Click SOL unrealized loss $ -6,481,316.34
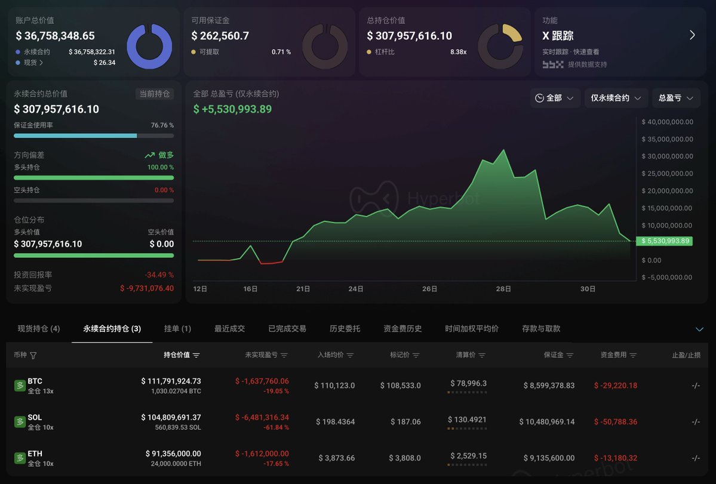This screenshot has height=484, width=716. (262, 417)
